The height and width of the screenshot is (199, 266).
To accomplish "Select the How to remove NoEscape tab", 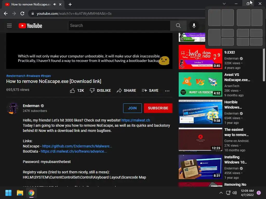I will click(31, 4).
